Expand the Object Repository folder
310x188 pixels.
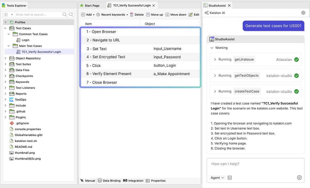pos(5,58)
